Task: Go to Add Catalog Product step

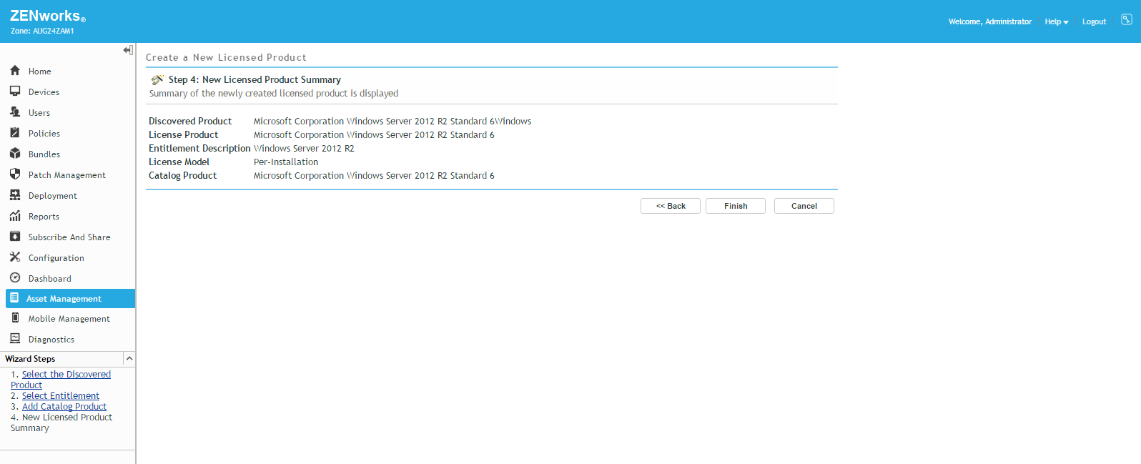Action: pos(64,406)
